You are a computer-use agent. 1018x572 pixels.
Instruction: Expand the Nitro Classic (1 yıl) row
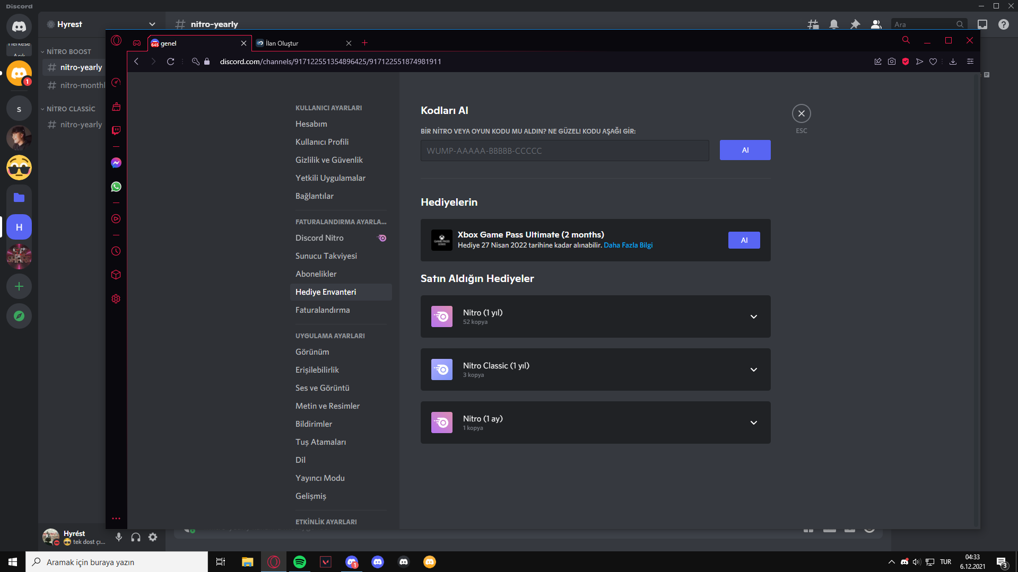[x=754, y=369]
